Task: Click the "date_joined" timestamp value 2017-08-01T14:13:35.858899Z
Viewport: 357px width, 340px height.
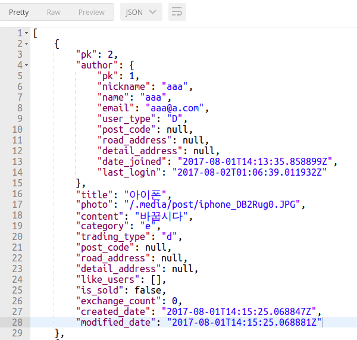Action: tap(255, 161)
